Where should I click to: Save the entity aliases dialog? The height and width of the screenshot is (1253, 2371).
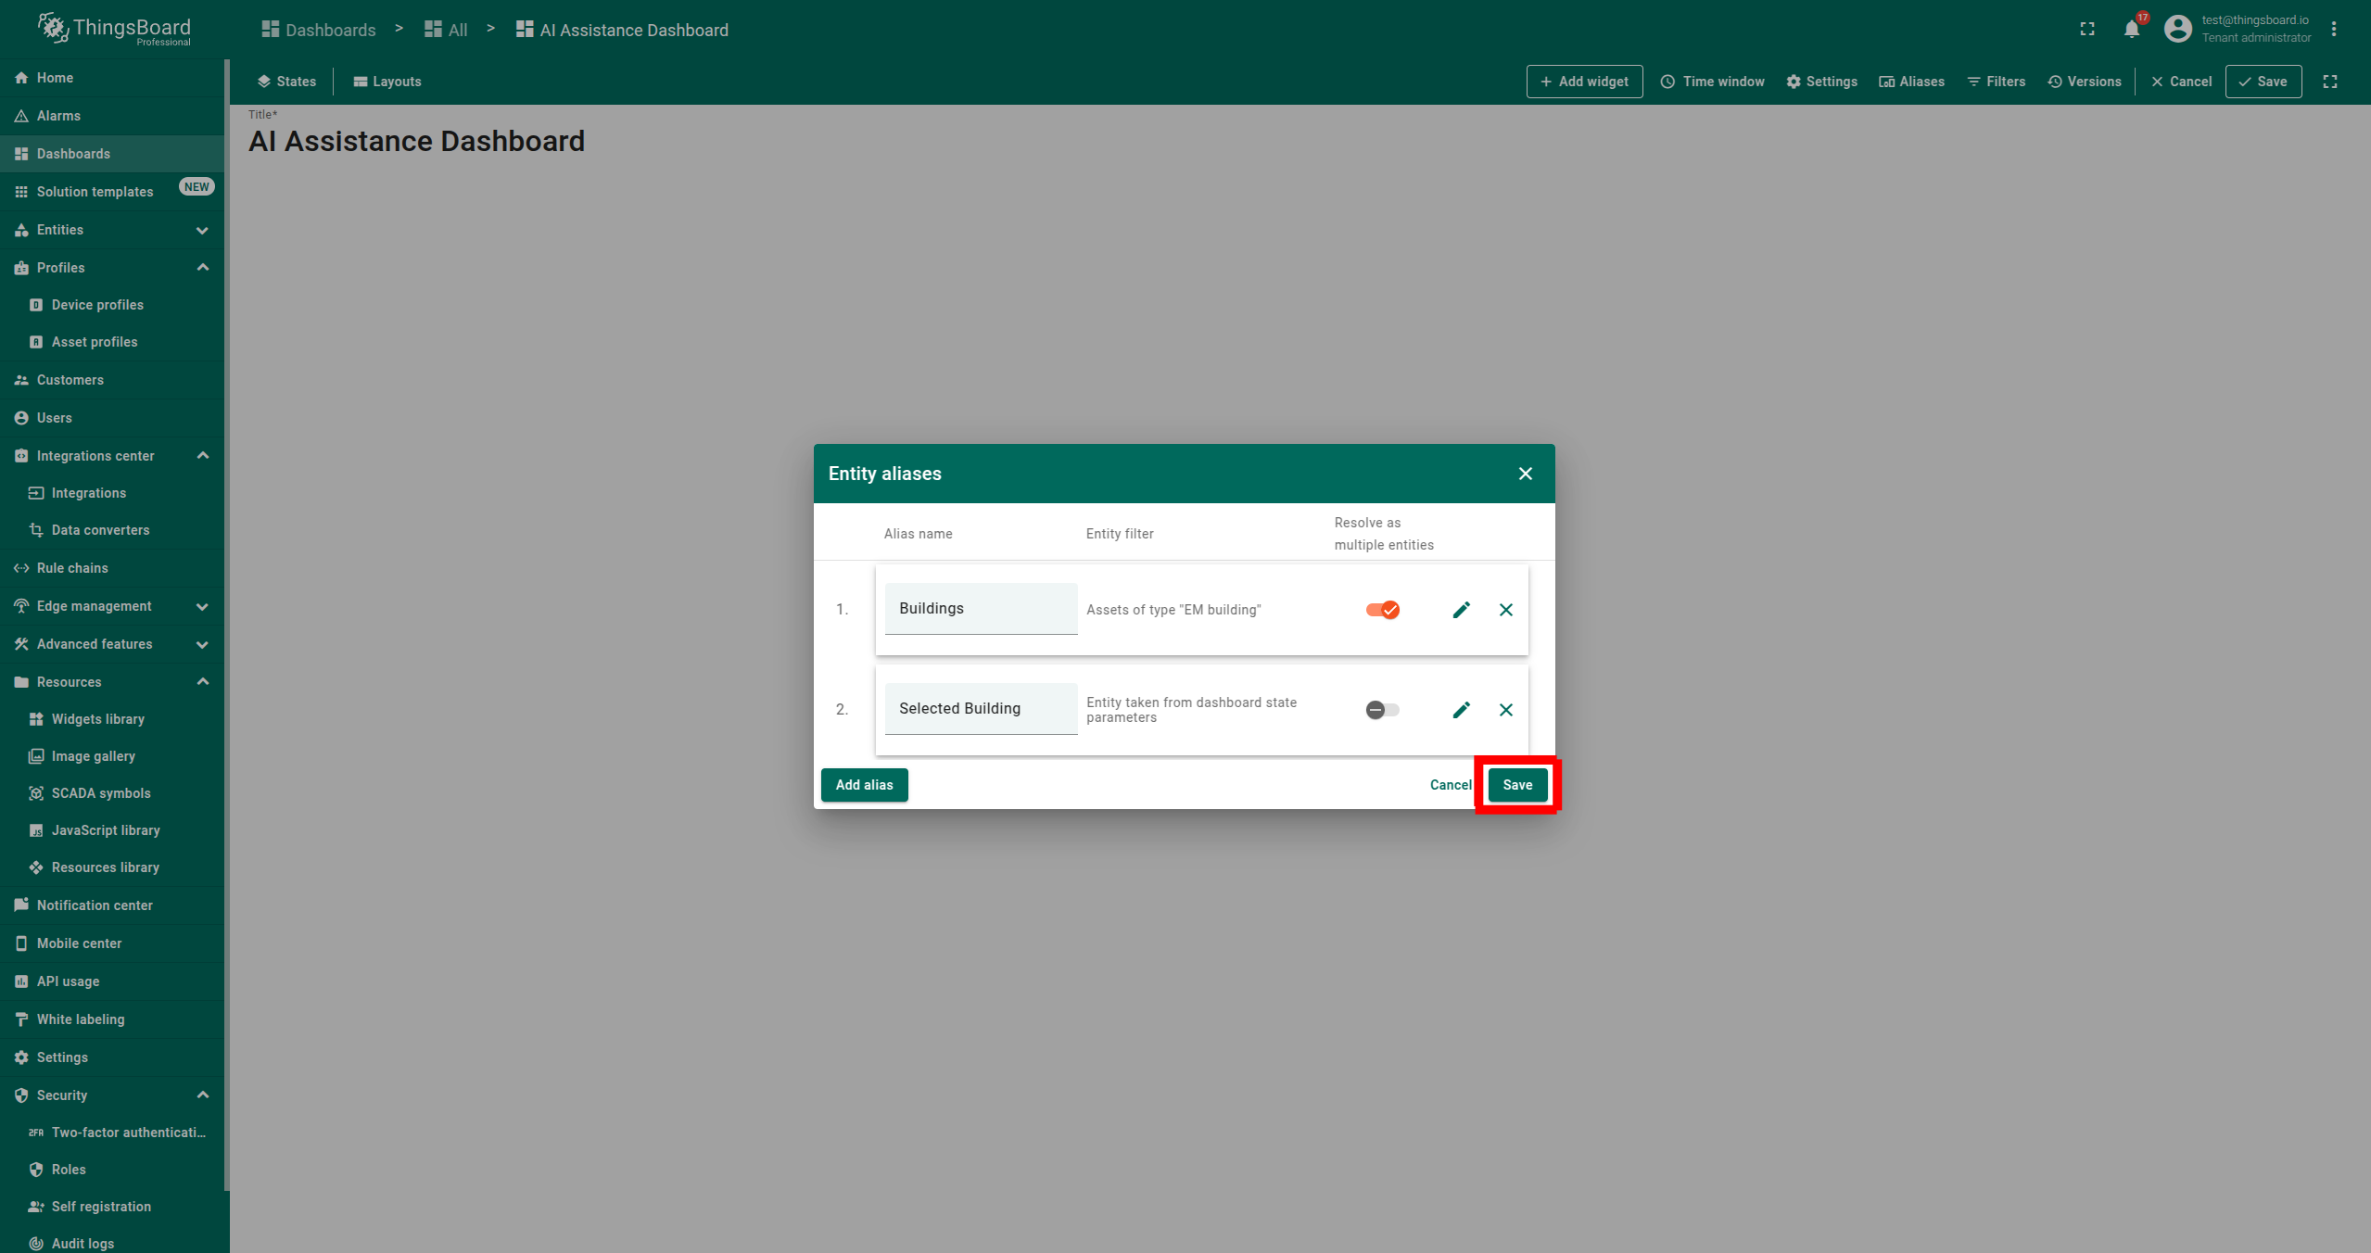[x=1517, y=785]
